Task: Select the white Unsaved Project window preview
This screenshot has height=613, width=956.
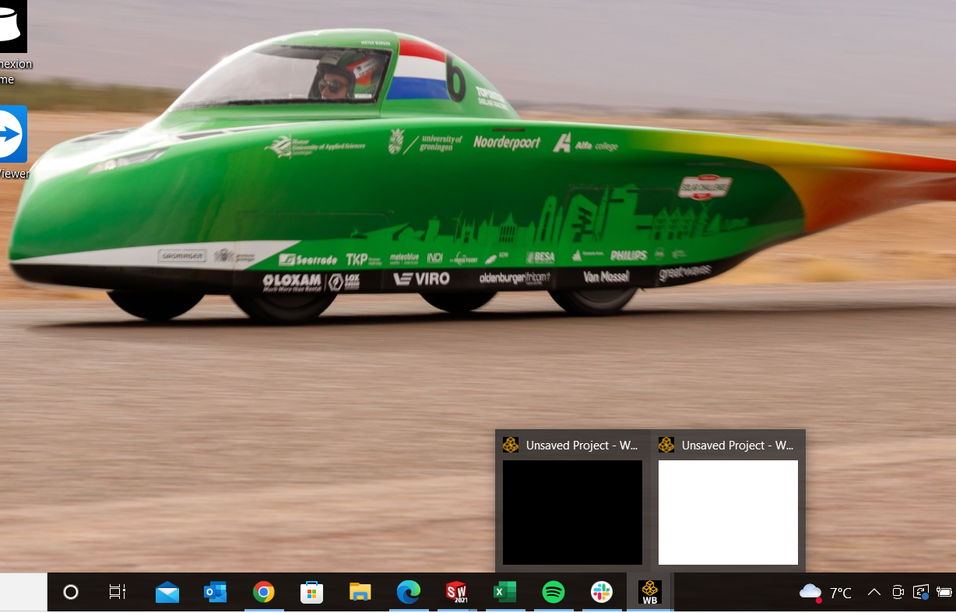Action: point(728,512)
